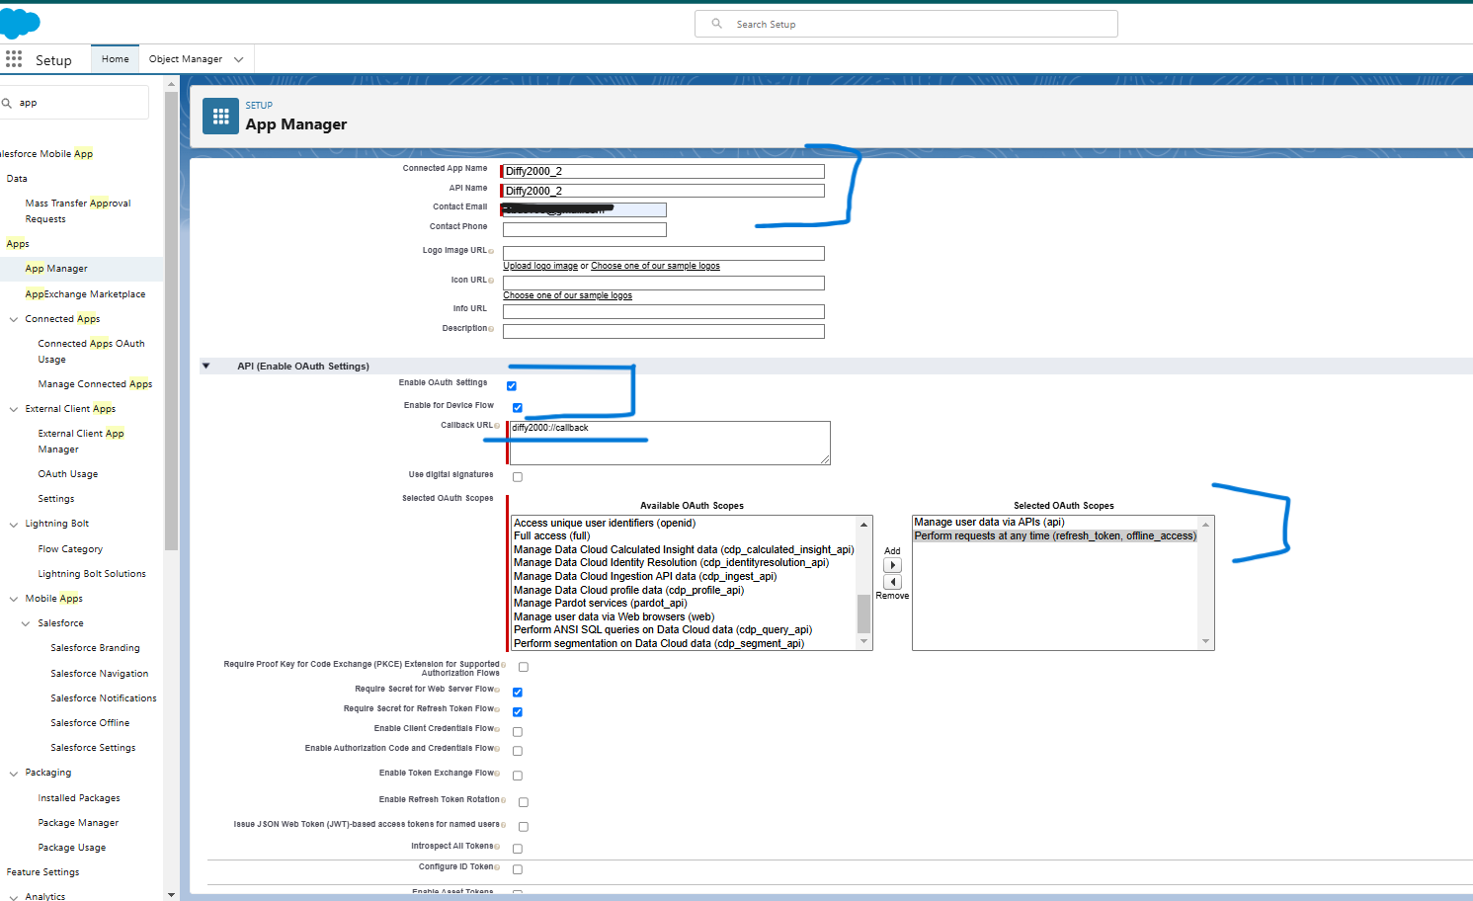The height and width of the screenshot is (901, 1473).
Task: Click help icon next to Callback URL
Action: 497,426
